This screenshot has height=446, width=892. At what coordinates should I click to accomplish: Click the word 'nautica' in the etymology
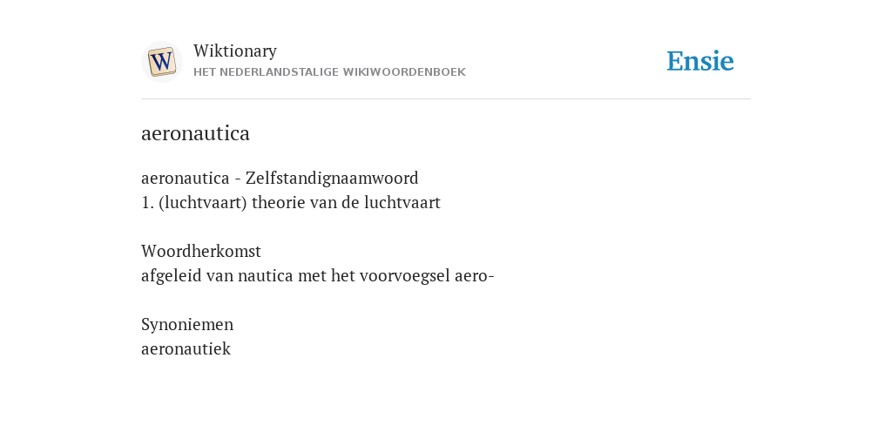[x=266, y=276]
